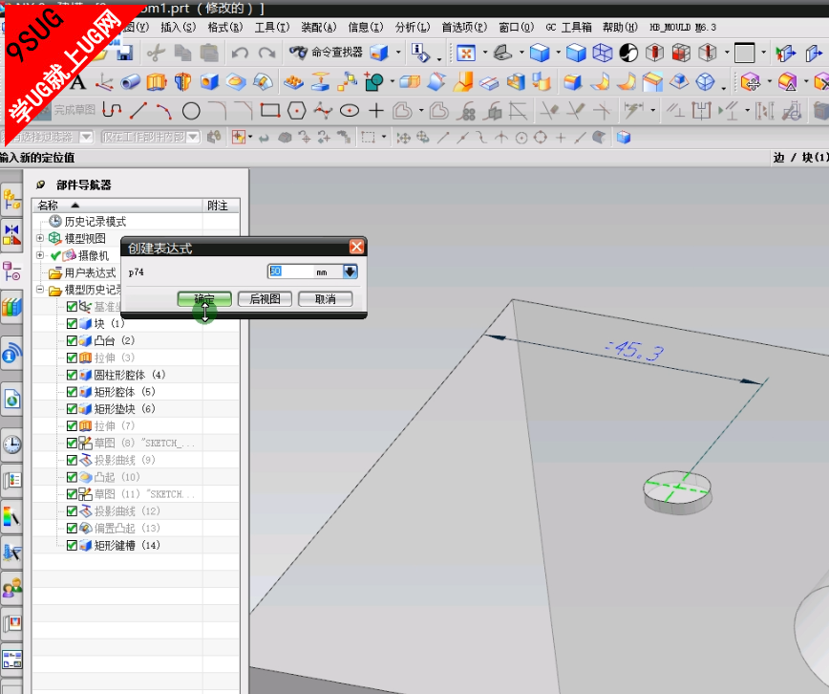Open the 命令查找器 cube button dropdown arrow
This screenshot has height=694, width=829.
[398, 53]
